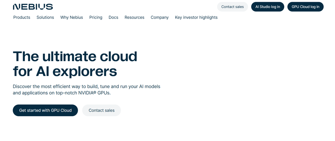Click Get started with GPU Cloud
335x141 pixels.
click(45, 111)
